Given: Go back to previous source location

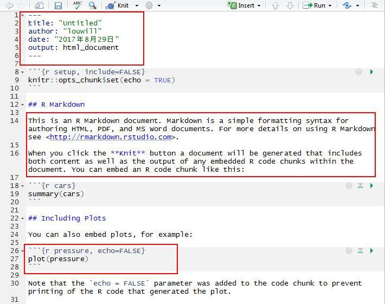Looking at the screenshot, I should 9,5.
